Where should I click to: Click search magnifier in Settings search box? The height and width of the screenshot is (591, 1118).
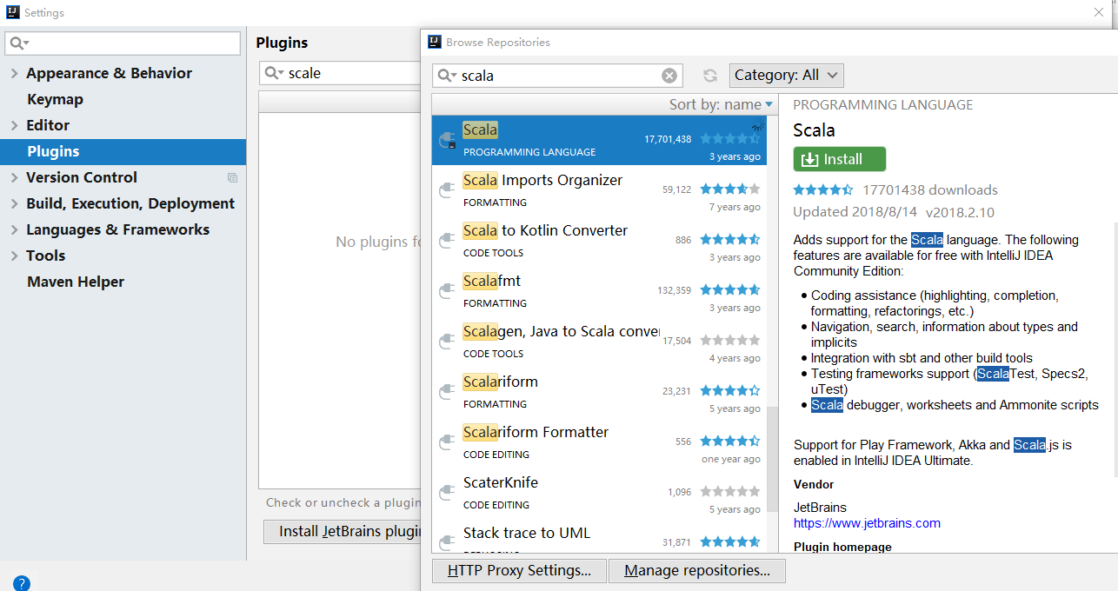click(x=19, y=43)
